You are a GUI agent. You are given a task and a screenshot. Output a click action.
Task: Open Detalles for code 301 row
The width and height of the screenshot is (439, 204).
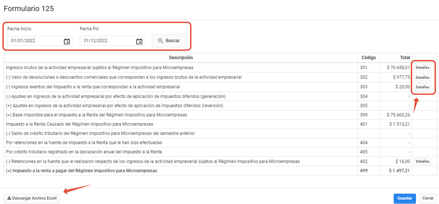[423, 67]
